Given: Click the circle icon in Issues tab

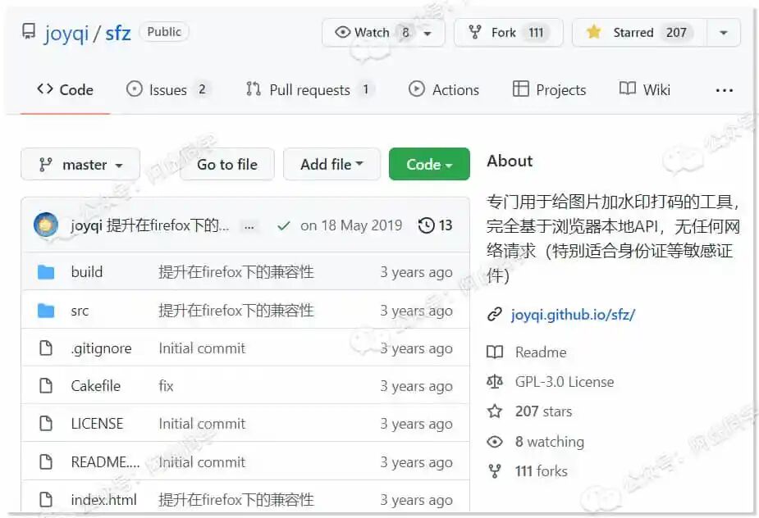Looking at the screenshot, I should click(134, 89).
